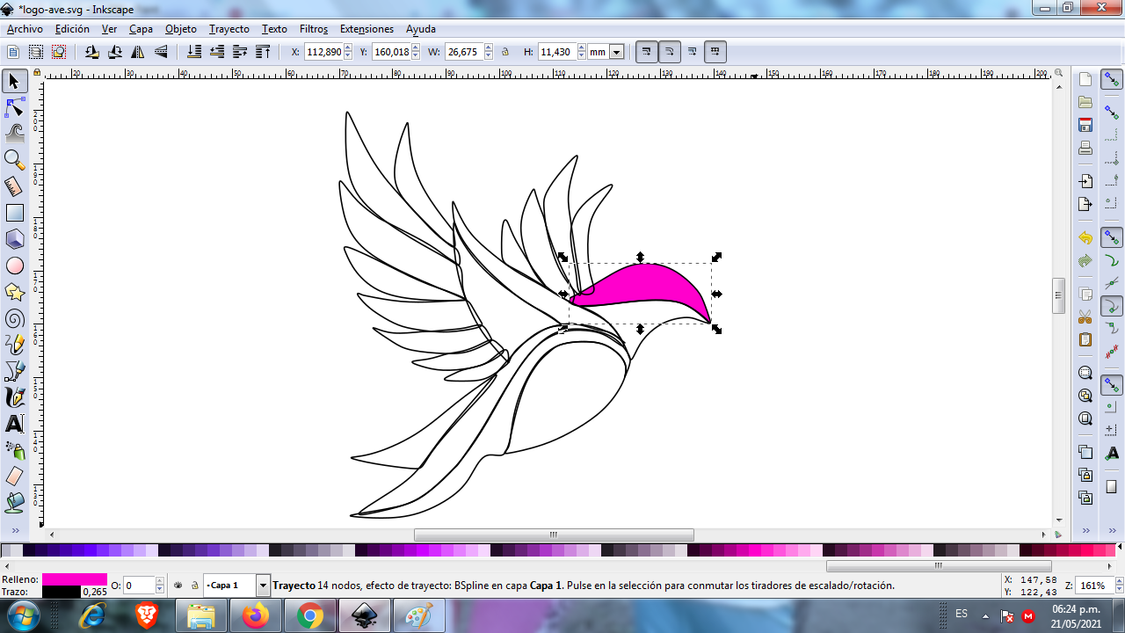Open the Capa 1 layer dropdown
Viewport: 1125px width, 633px height.
(x=263, y=585)
